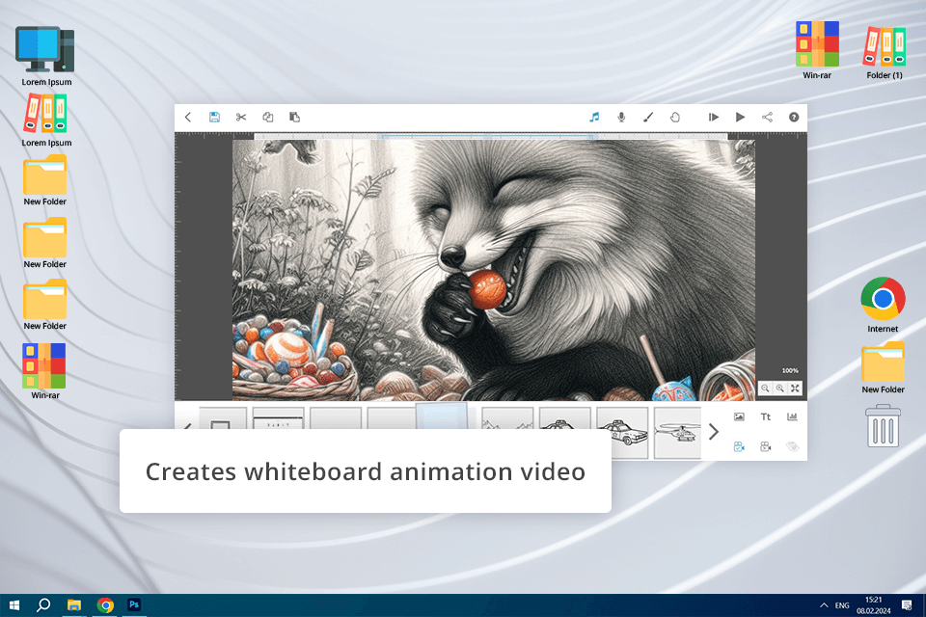Screen dimensions: 926x617
Task: Click the grey video camera icon
Action: (x=765, y=446)
